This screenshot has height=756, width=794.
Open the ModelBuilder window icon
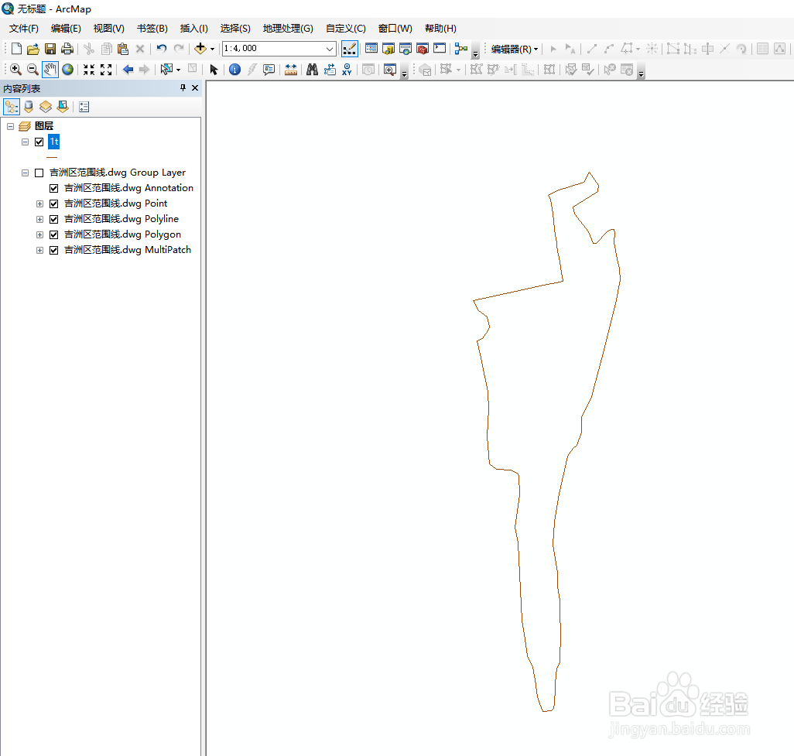tap(460, 49)
